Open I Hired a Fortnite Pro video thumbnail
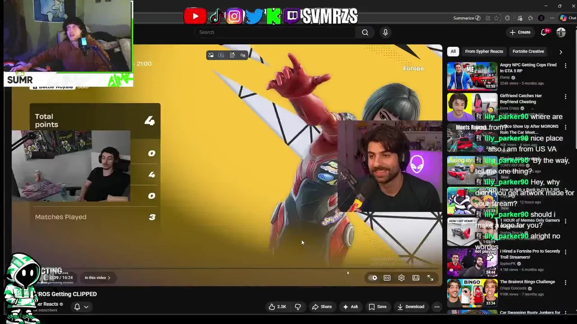The width and height of the screenshot is (577, 324). (472, 262)
